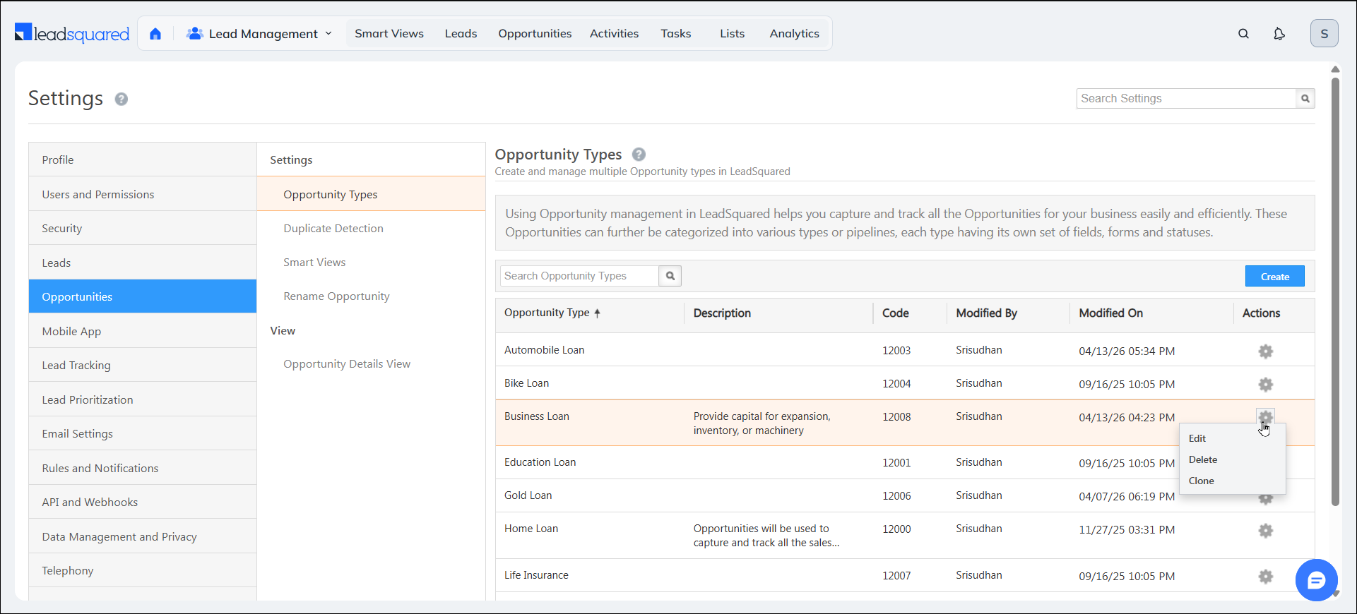Select Delete from the actions menu

point(1202,459)
